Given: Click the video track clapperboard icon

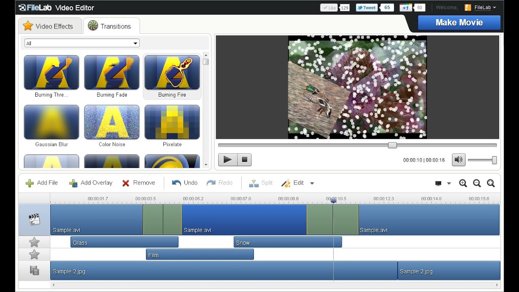Looking at the screenshot, I should coord(34,219).
